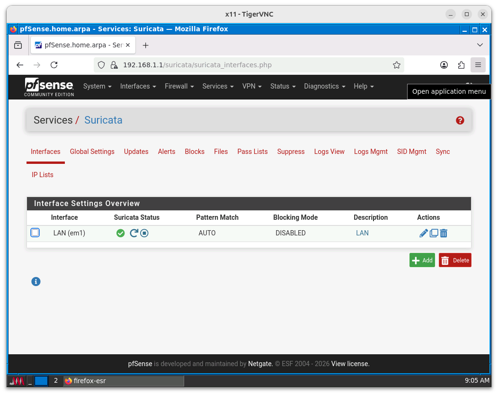This screenshot has height=395, width=498.
Task: Click the green Add button
Action: [x=422, y=260]
